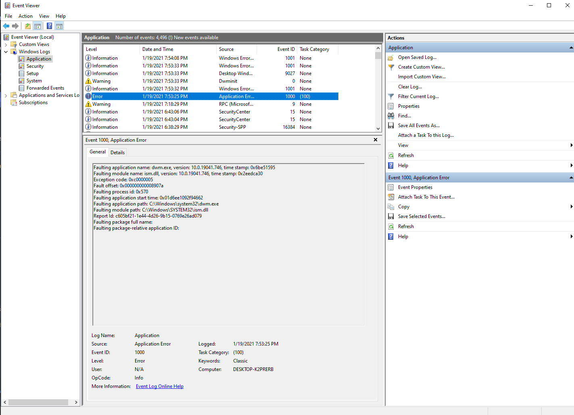Image resolution: width=574 pixels, height=415 pixels.
Task: Click the event list scroll up arrow
Action: click(378, 48)
